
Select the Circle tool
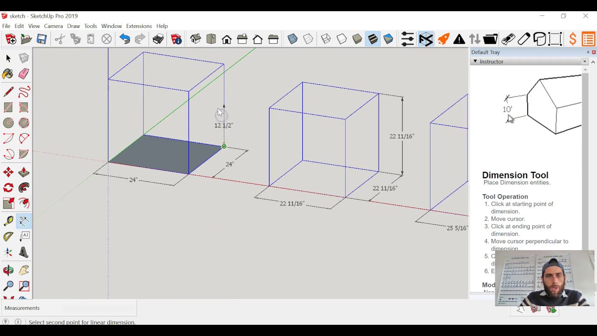[x=8, y=123]
